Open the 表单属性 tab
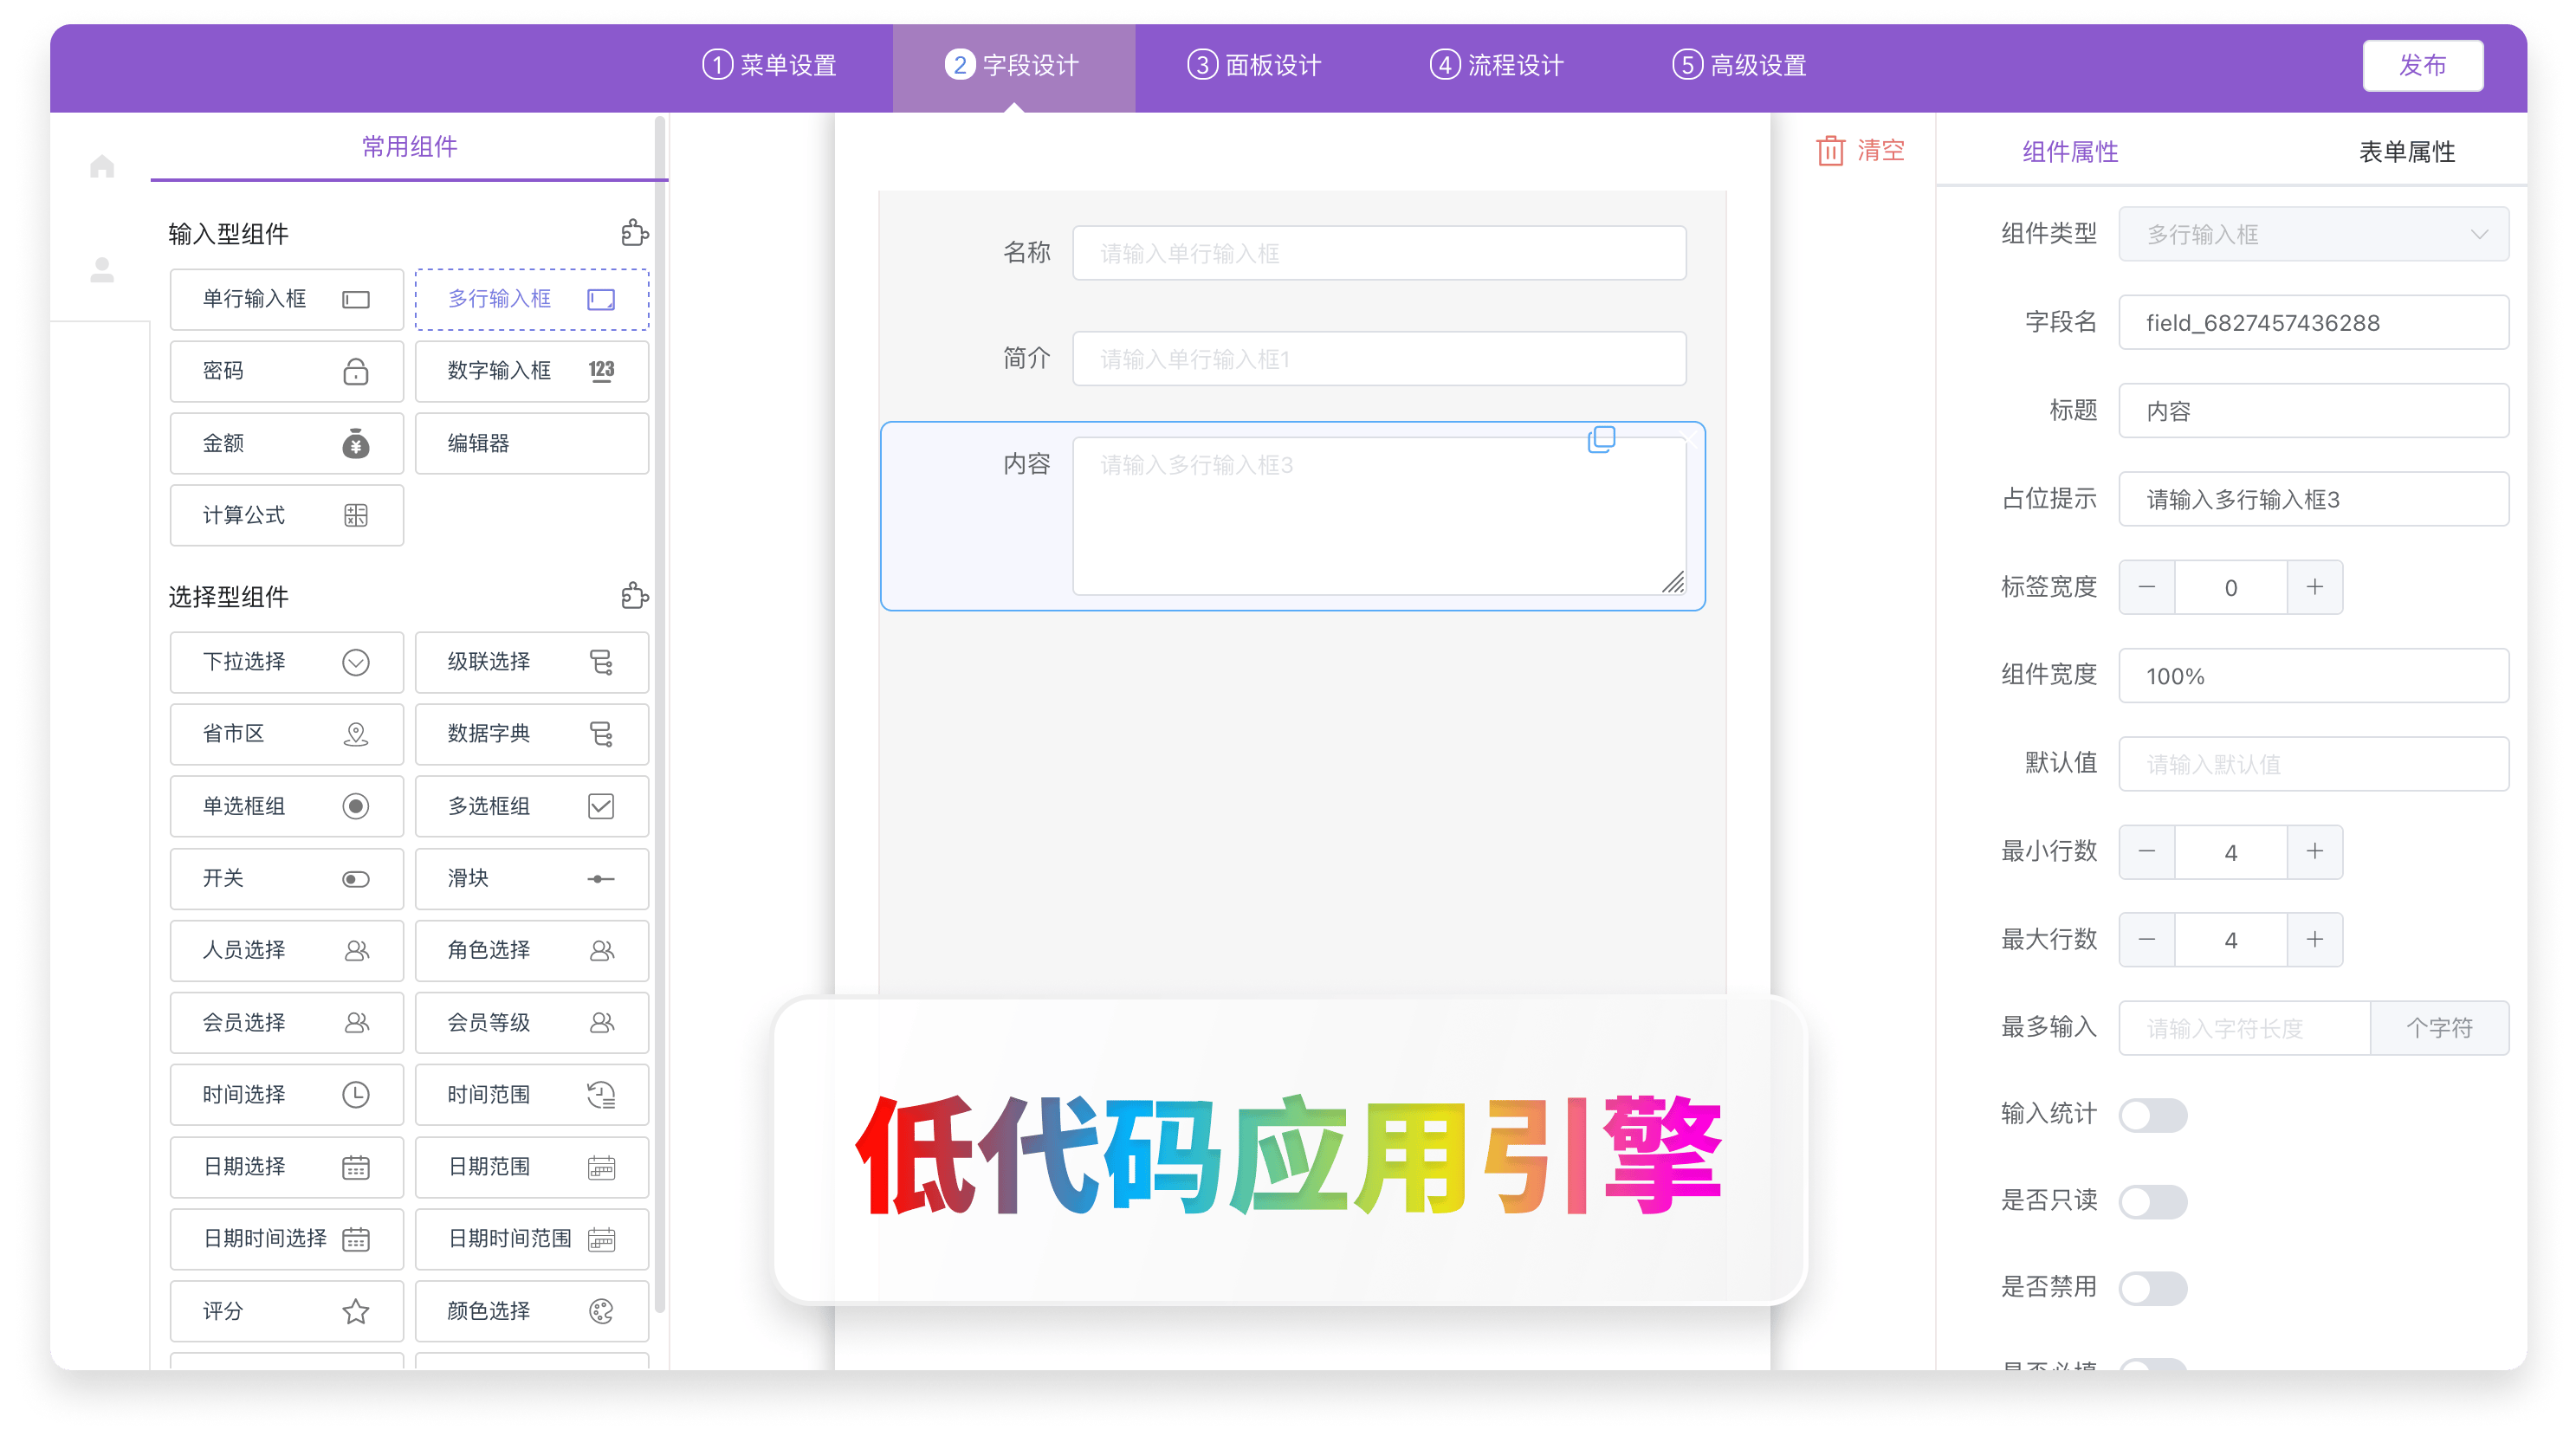 point(2405,151)
